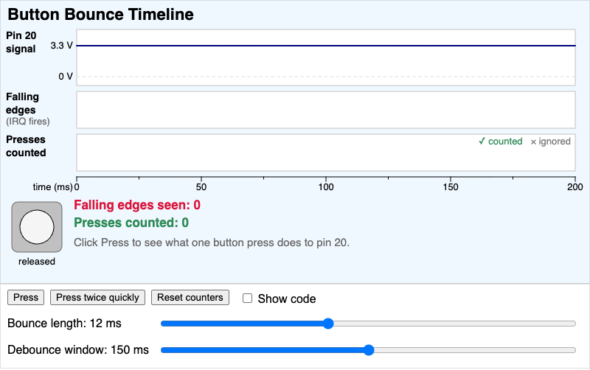Click the hint text about pin 20

(x=212, y=242)
